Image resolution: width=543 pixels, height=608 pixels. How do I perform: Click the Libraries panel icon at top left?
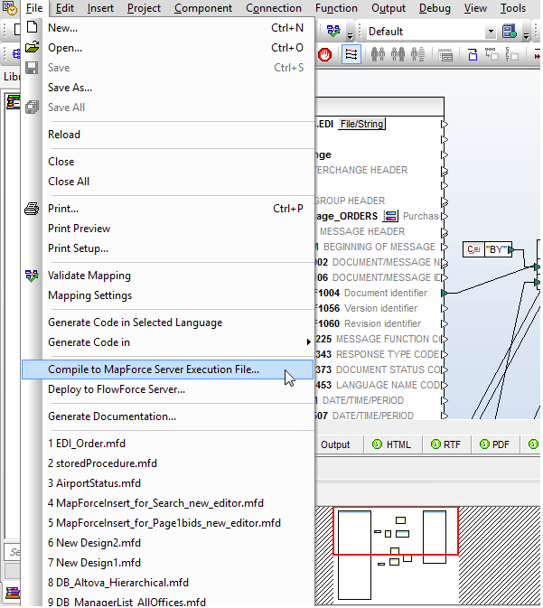click(x=13, y=102)
